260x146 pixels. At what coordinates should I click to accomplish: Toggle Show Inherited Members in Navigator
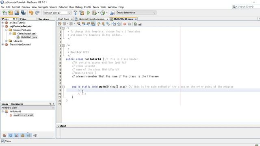tap(4, 135)
